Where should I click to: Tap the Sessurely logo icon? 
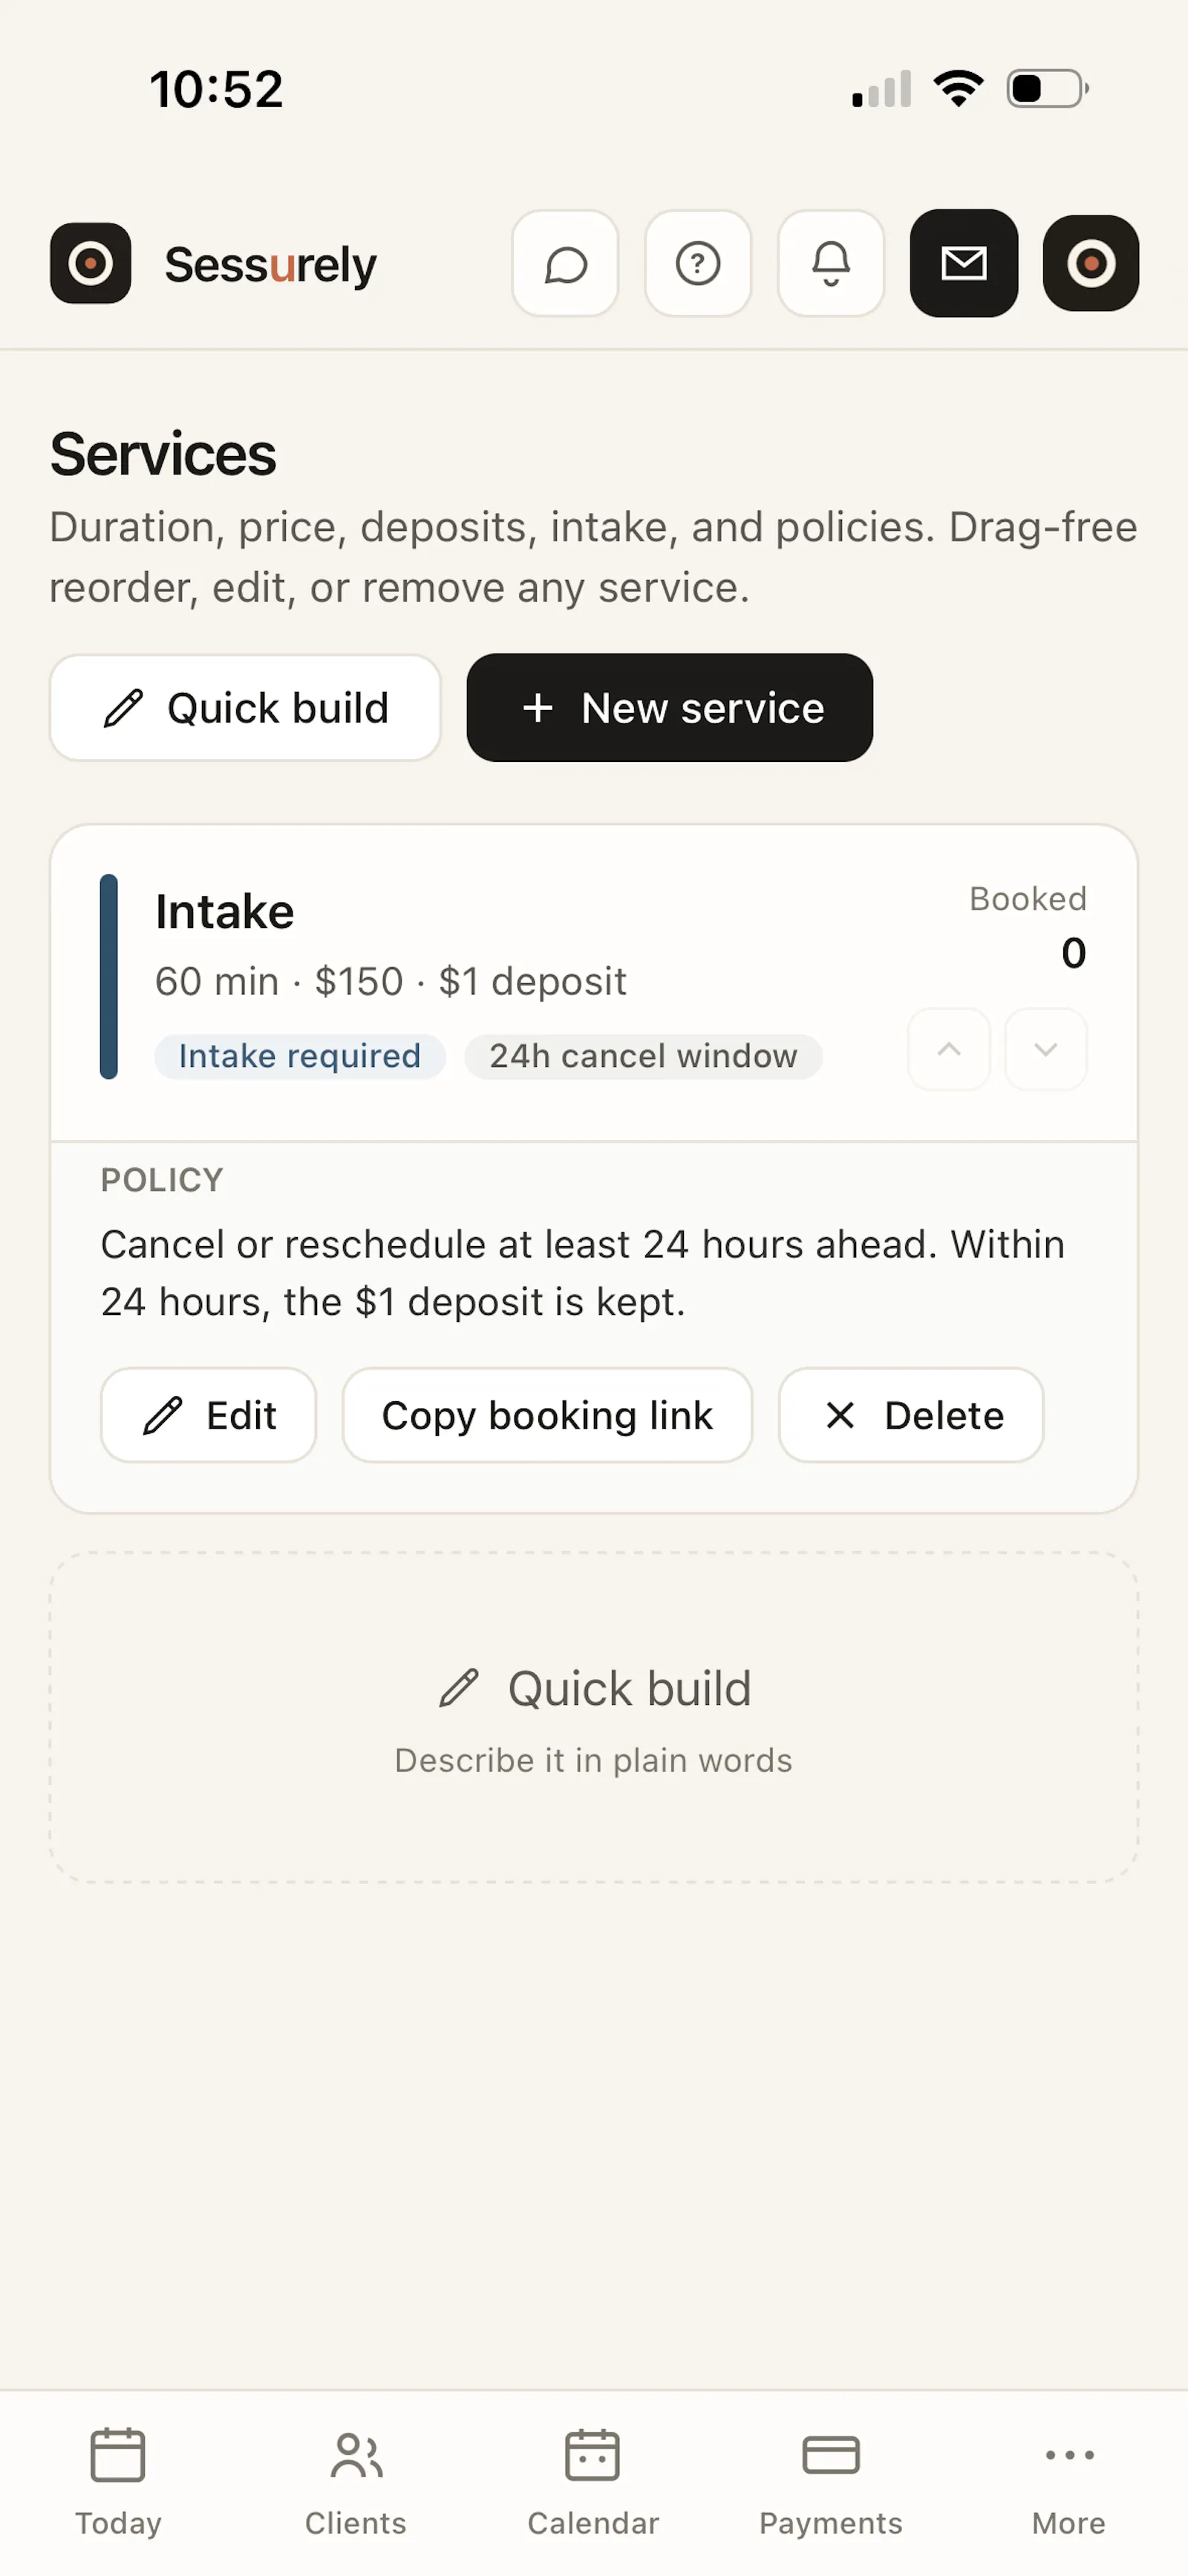point(91,264)
